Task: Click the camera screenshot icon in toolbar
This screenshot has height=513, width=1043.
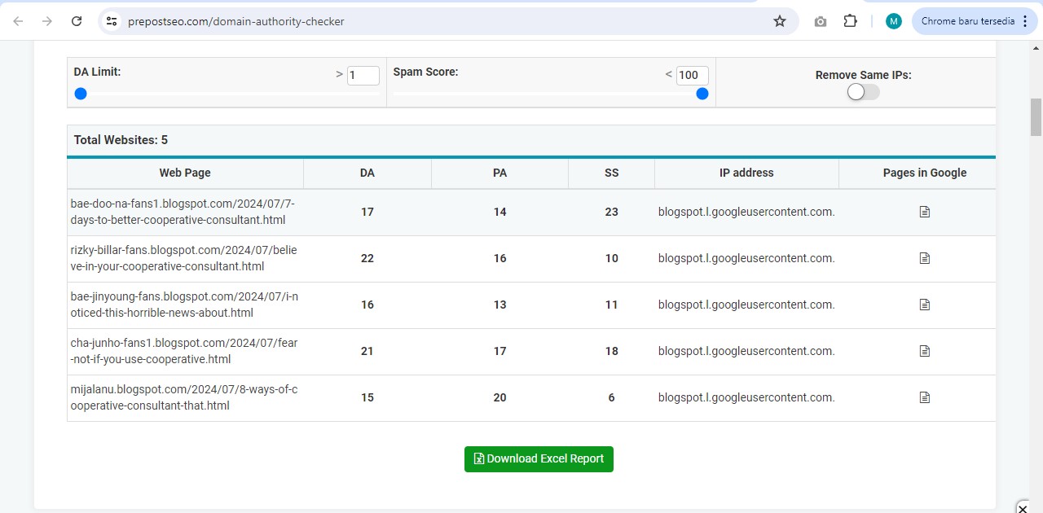Action: [x=821, y=21]
